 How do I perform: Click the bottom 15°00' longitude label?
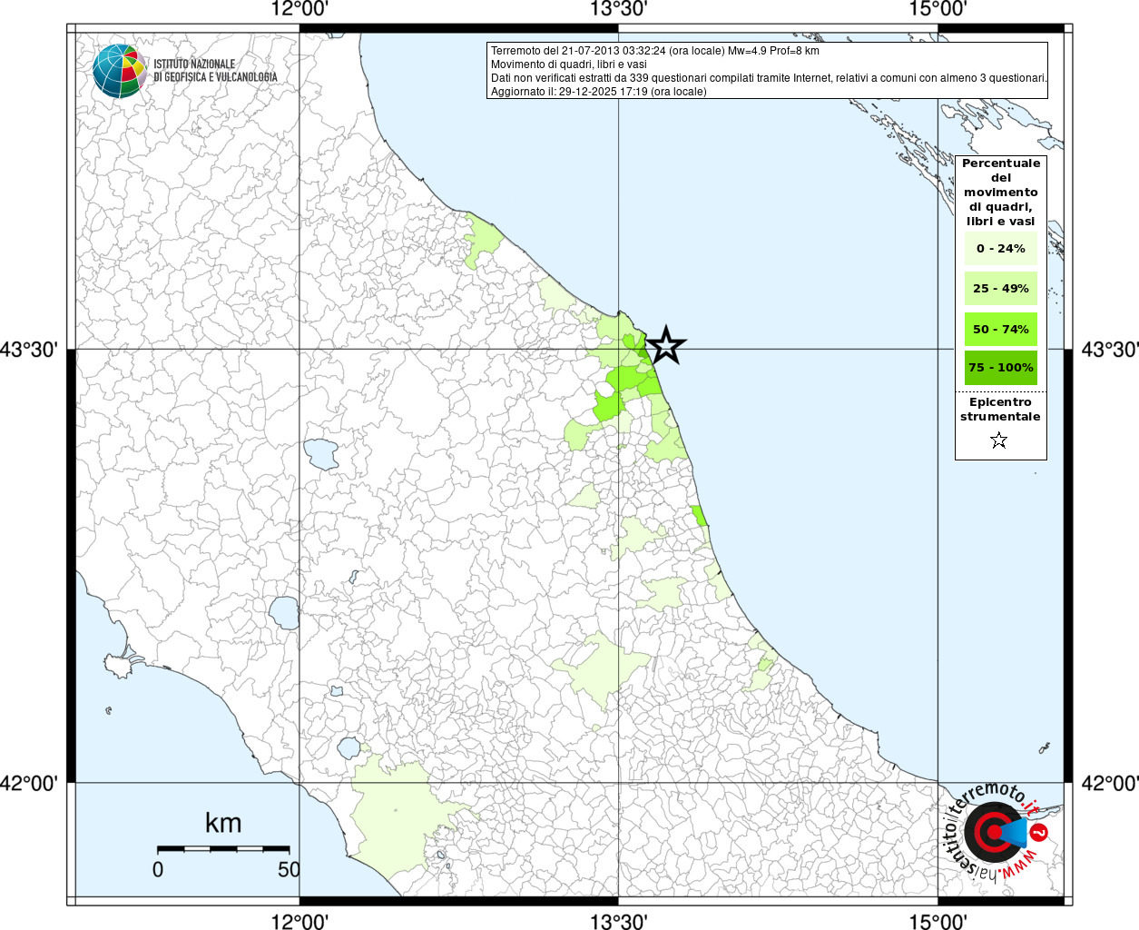[938, 921]
